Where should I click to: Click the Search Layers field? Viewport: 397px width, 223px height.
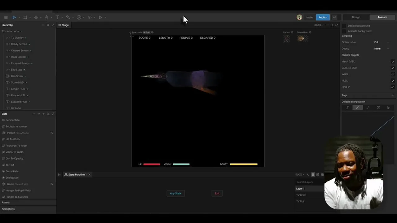(x=309, y=182)
